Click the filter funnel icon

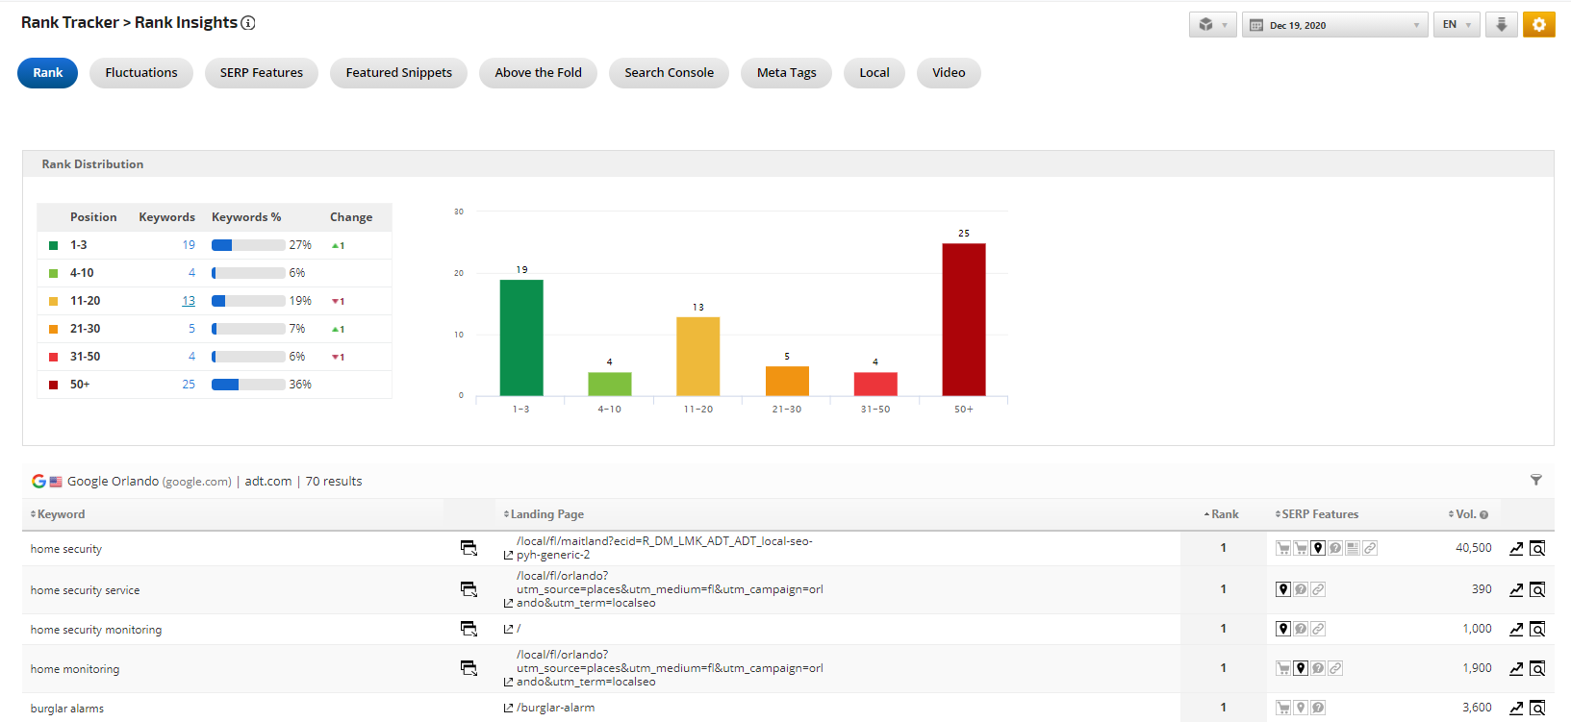[x=1535, y=480]
